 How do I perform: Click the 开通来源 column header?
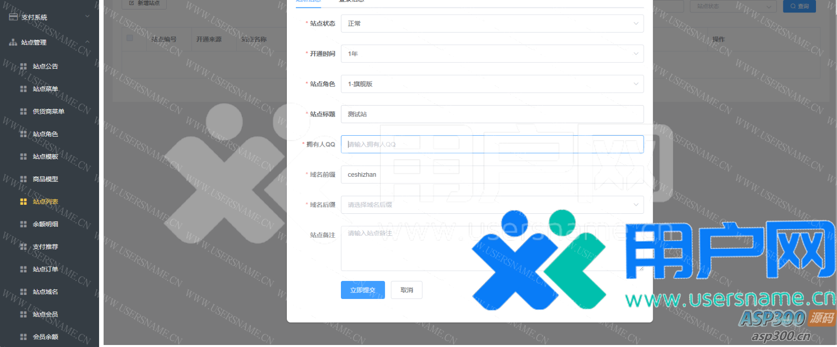click(x=209, y=39)
